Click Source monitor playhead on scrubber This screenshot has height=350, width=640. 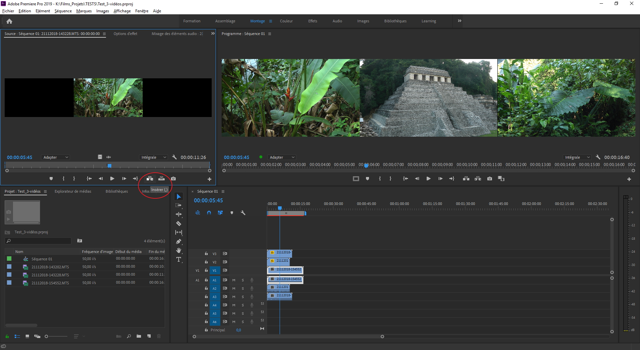(109, 165)
